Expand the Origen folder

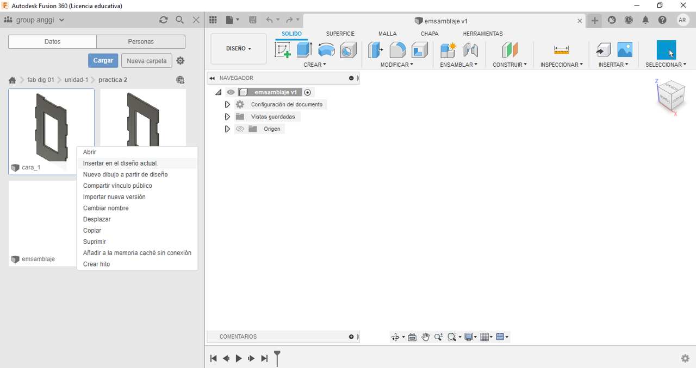pyautogui.click(x=227, y=129)
